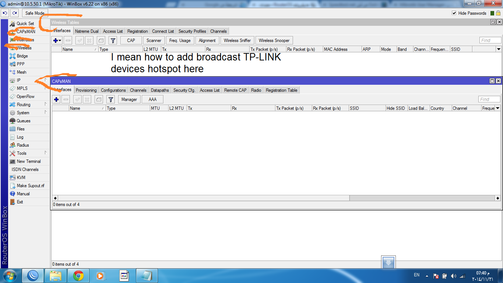
Task: Open AAA settings in CAPsMAN
Action: 152,99
